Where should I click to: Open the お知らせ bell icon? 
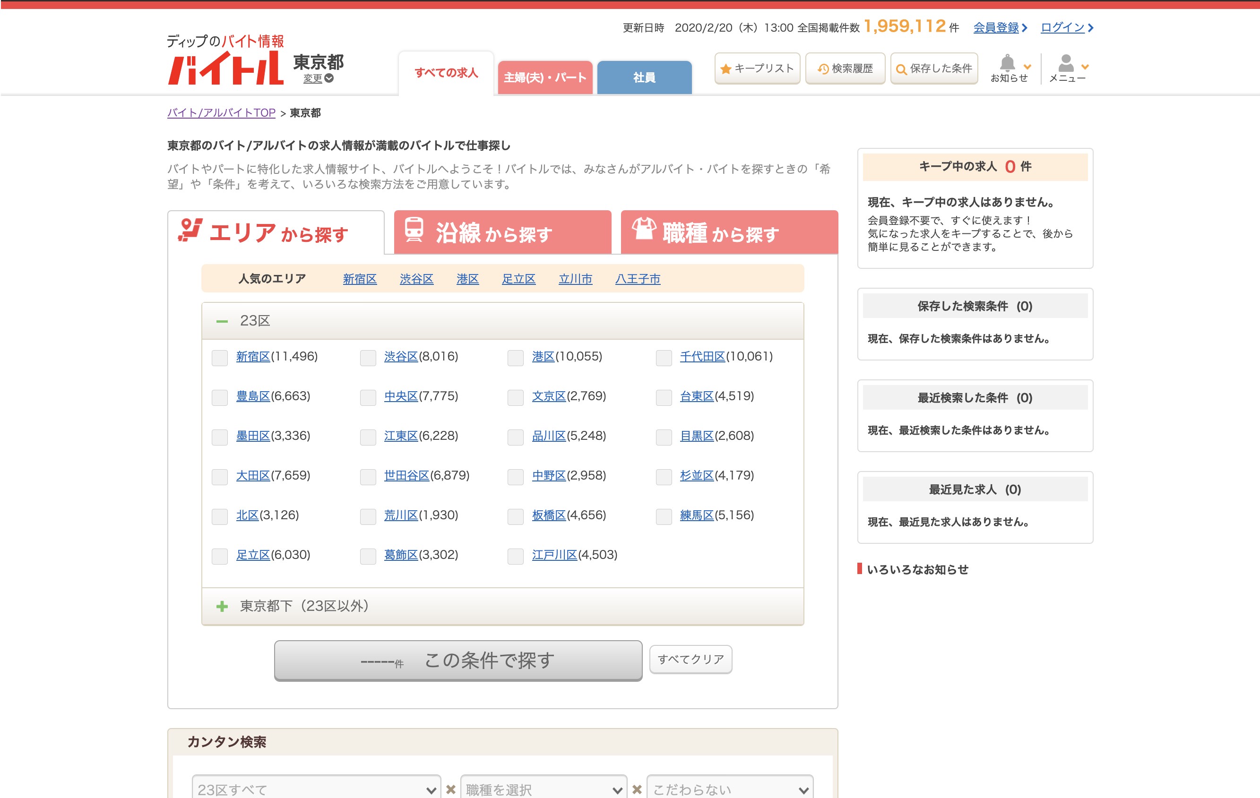[1007, 63]
